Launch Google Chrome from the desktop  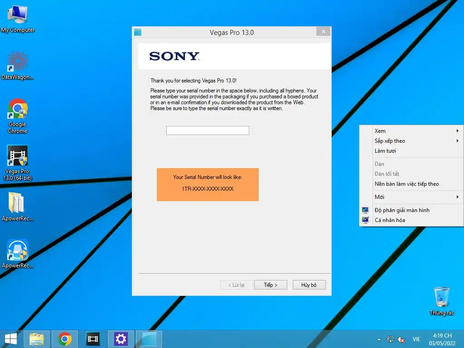point(18,116)
